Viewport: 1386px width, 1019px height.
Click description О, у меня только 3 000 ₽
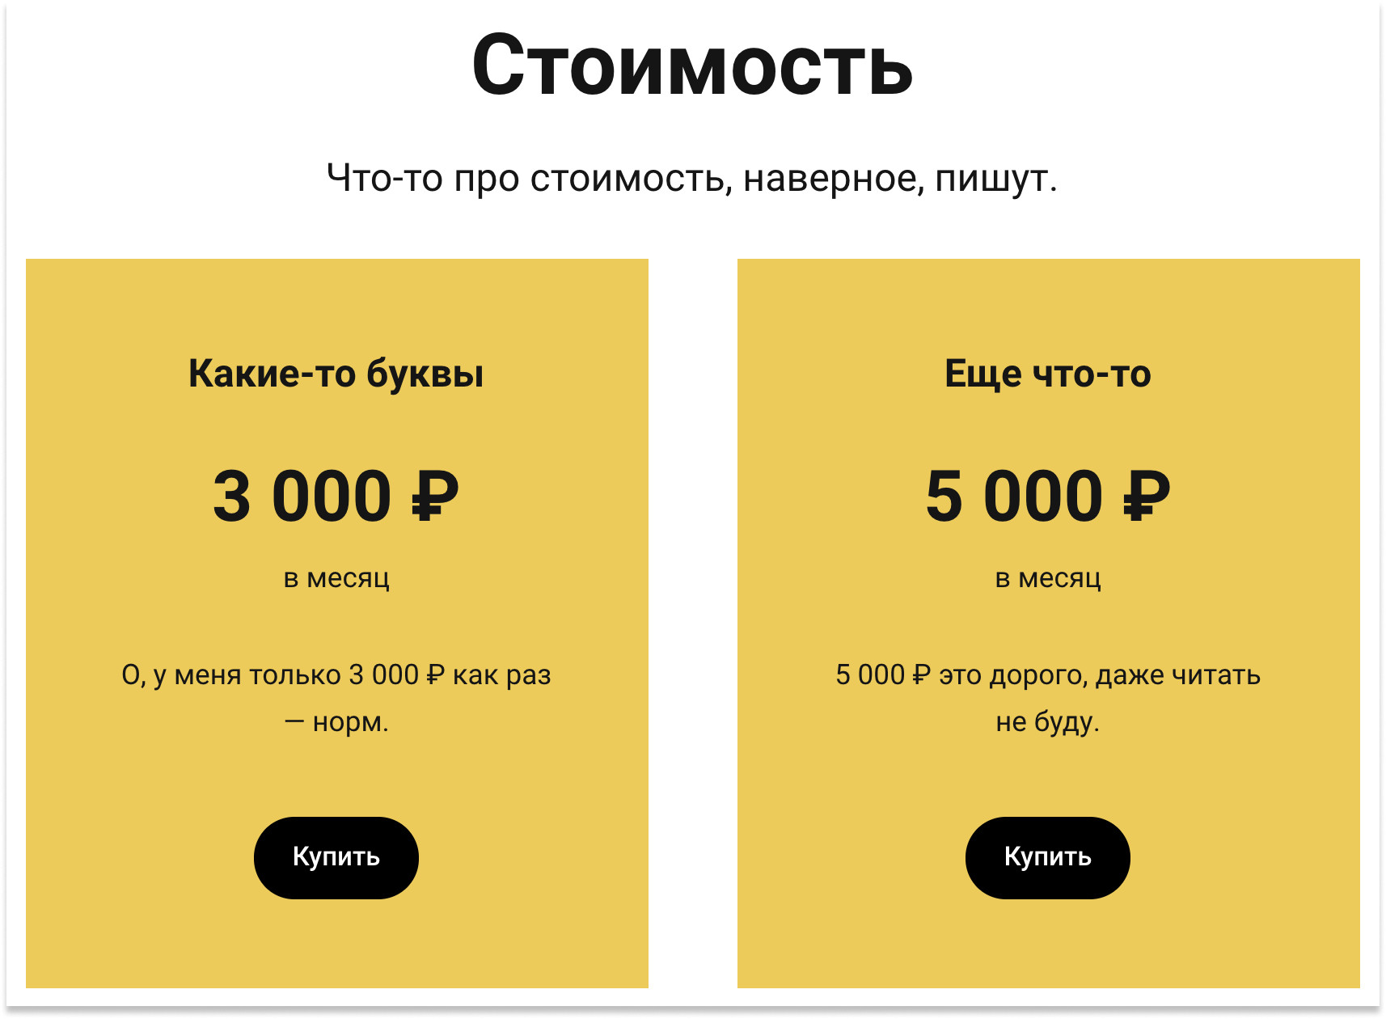[x=336, y=698]
